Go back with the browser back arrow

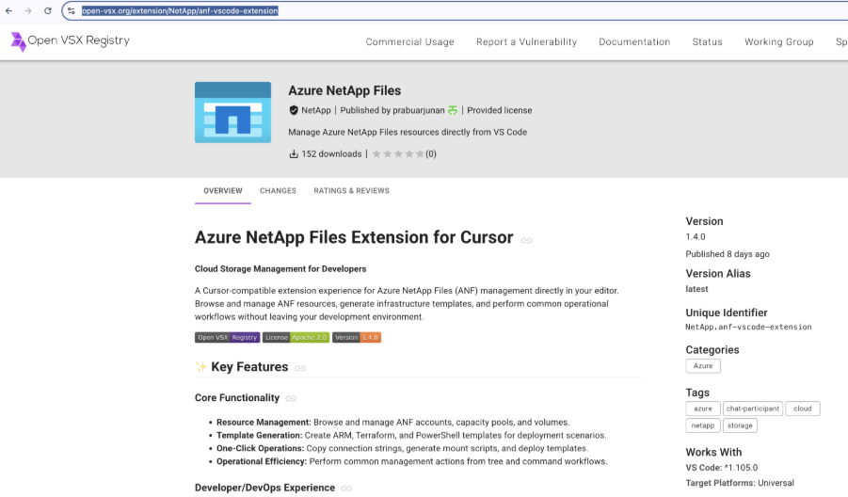(9, 10)
